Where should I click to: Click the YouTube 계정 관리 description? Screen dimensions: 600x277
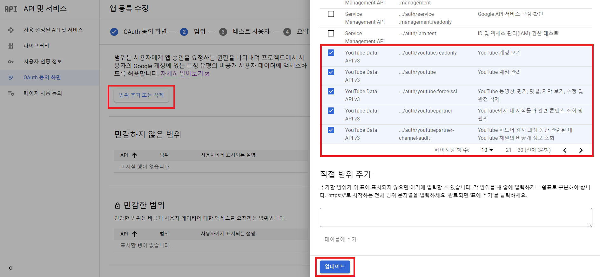coord(499,72)
